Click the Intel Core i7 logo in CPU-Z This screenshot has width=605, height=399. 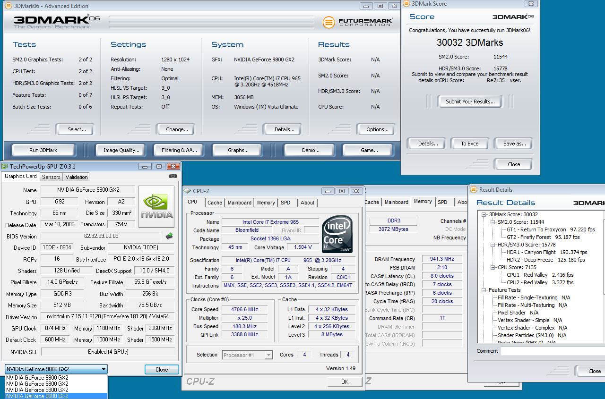tap(337, 234)
